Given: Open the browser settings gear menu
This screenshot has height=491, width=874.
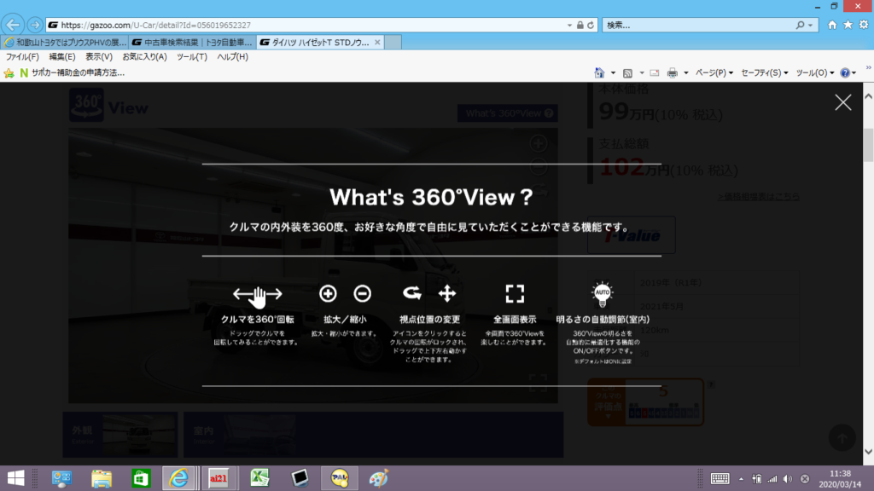Looking at the screenshot, I should 864,25.
